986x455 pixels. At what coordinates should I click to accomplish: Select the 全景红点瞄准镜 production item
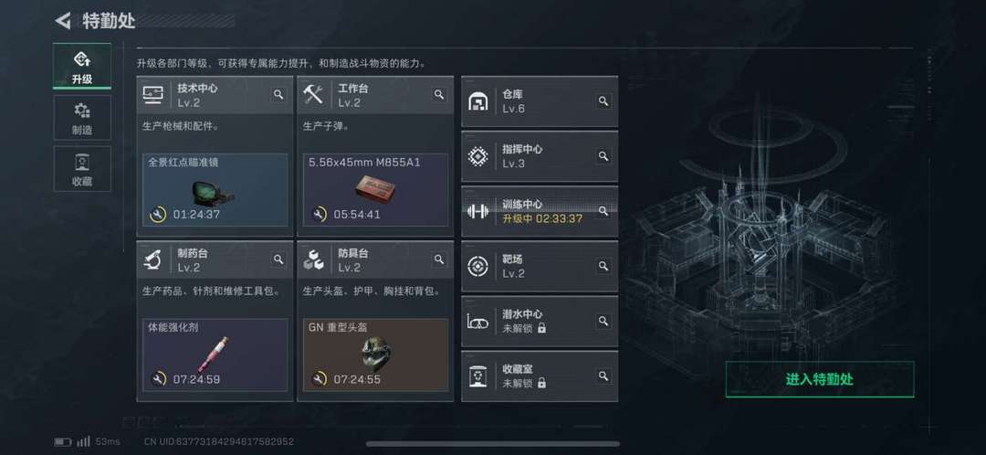pyautogui.click(x=215, y=189)
